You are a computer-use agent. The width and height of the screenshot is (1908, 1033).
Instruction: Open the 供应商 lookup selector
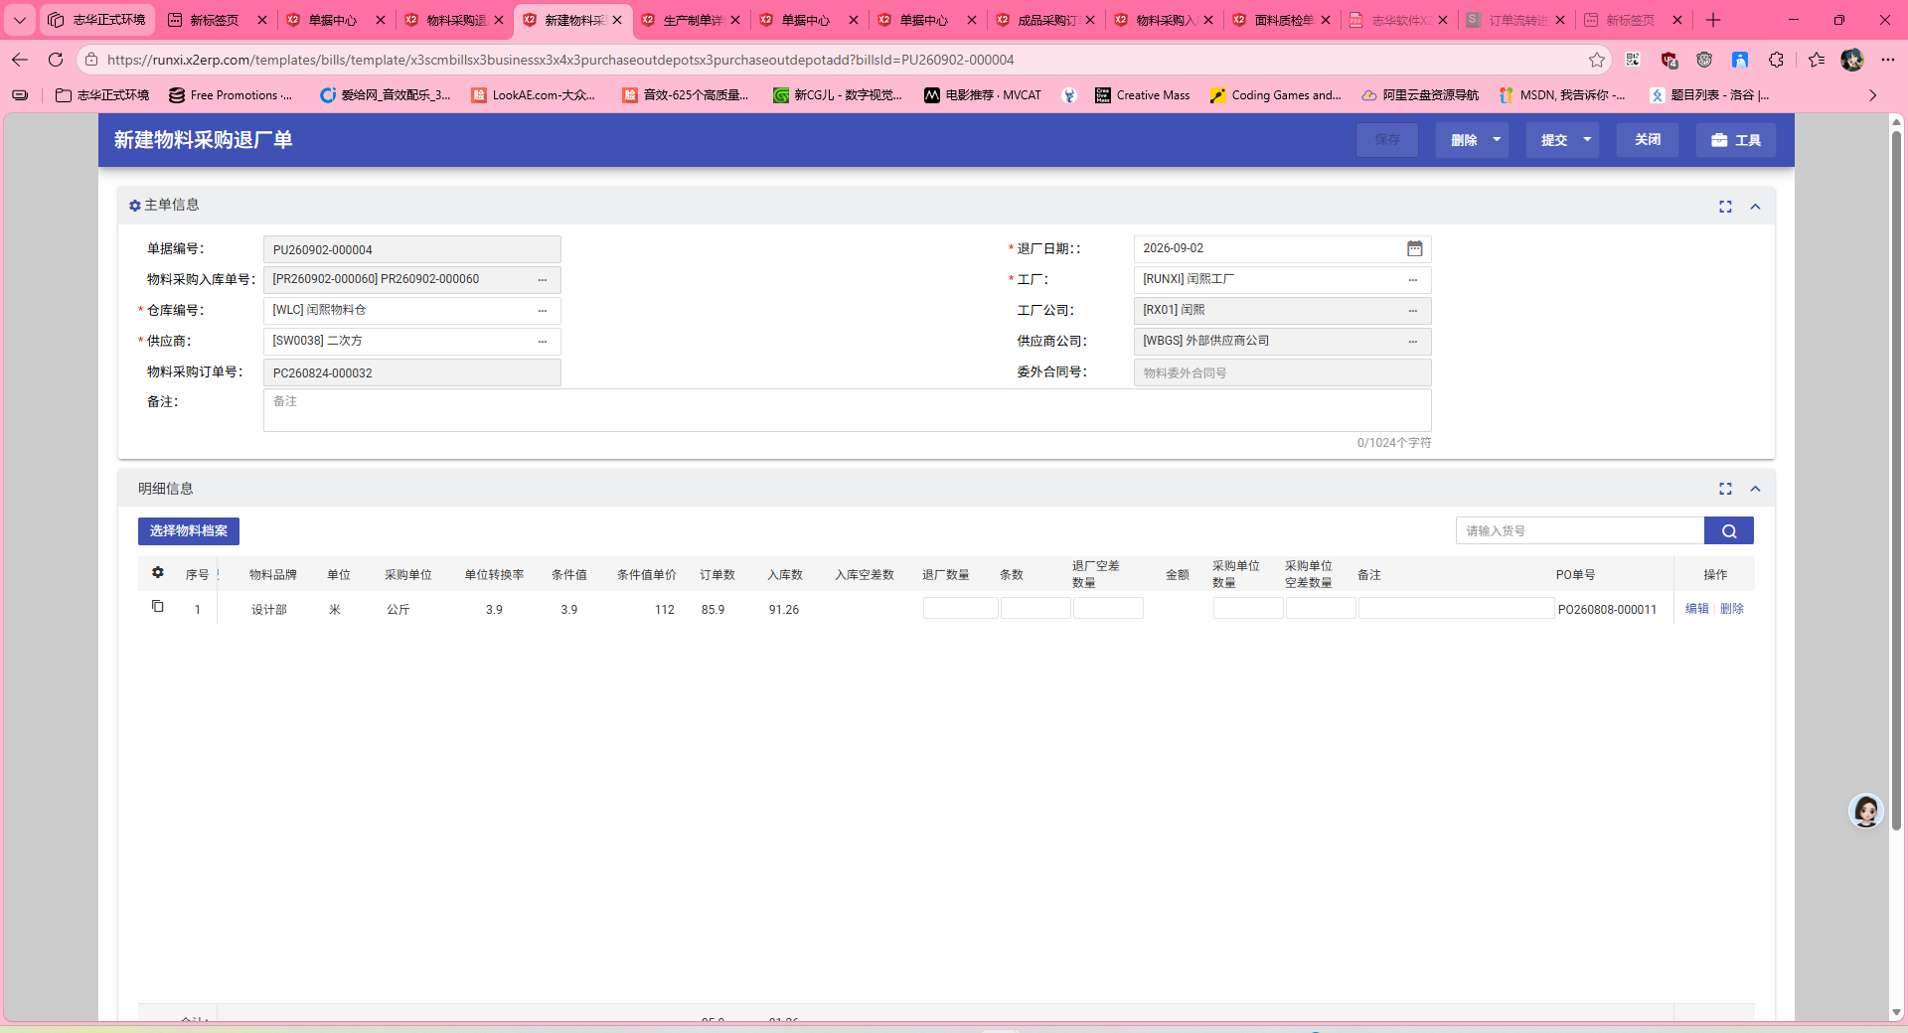(x=543, y=342)
